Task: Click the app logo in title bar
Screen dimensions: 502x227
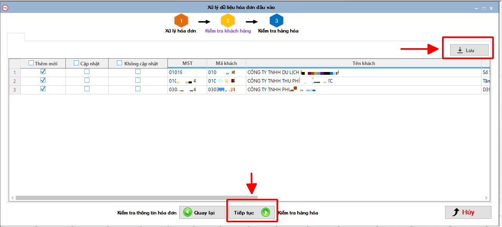Action: tap(5, 7)
